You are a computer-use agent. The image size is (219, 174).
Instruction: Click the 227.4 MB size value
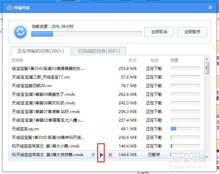pos(128,120)
